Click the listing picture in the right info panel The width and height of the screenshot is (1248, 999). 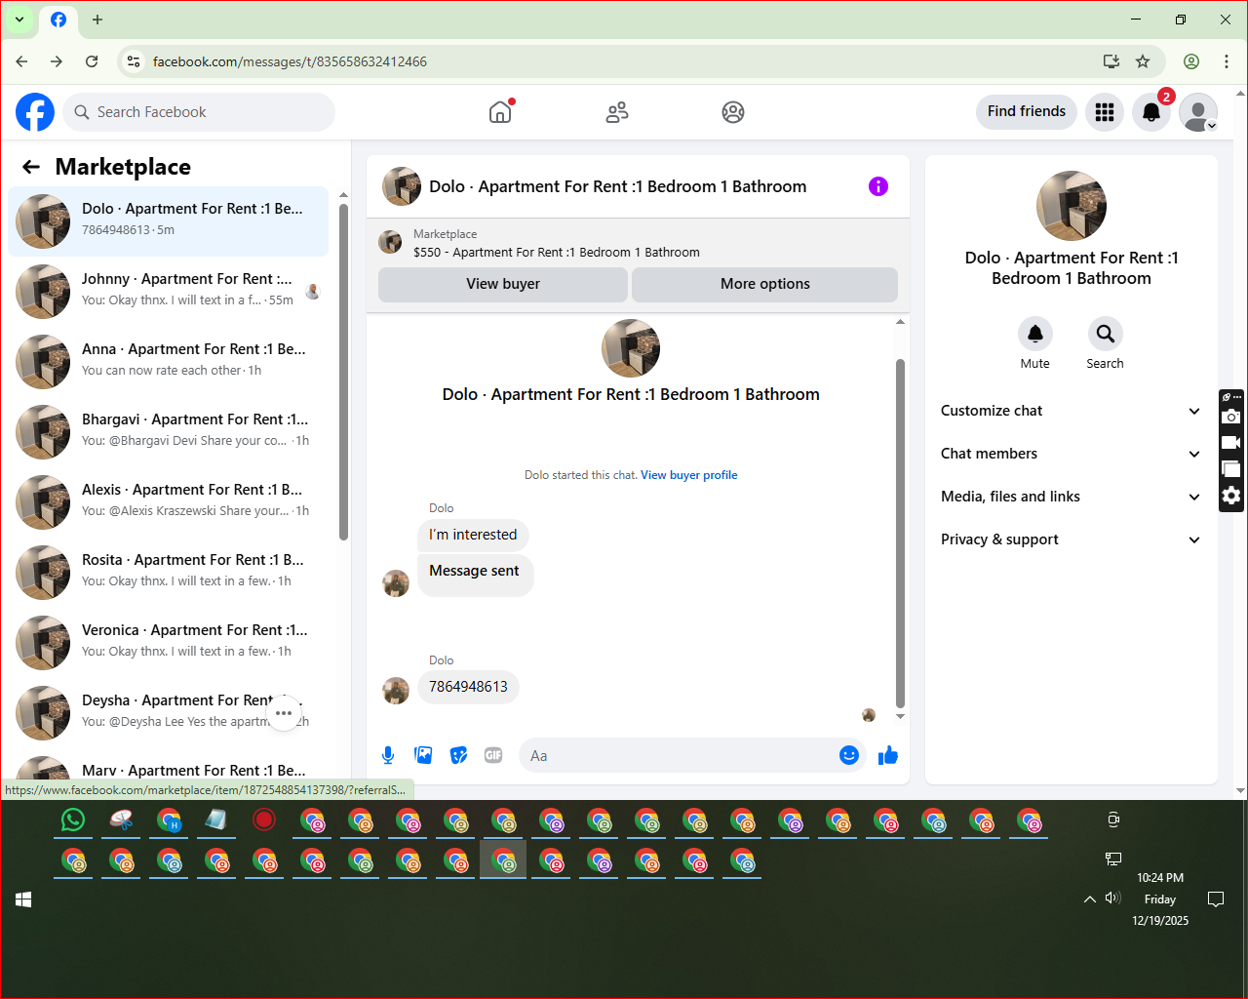(x=1072, y=206)
